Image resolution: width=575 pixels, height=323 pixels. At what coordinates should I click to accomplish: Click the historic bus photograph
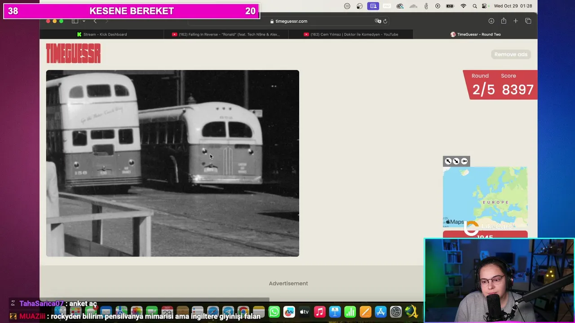[x=172, y=163]
